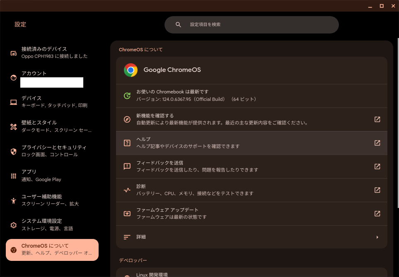
Task: Open フィードバックを送信 row
Action: pyautogui.click(x=251, y=166)
